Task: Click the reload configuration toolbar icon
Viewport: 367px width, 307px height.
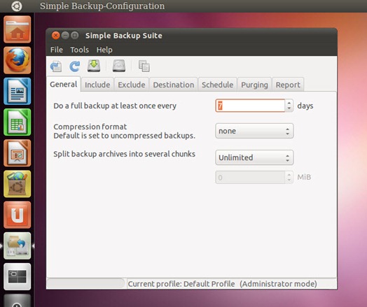Action: (75, 66)
